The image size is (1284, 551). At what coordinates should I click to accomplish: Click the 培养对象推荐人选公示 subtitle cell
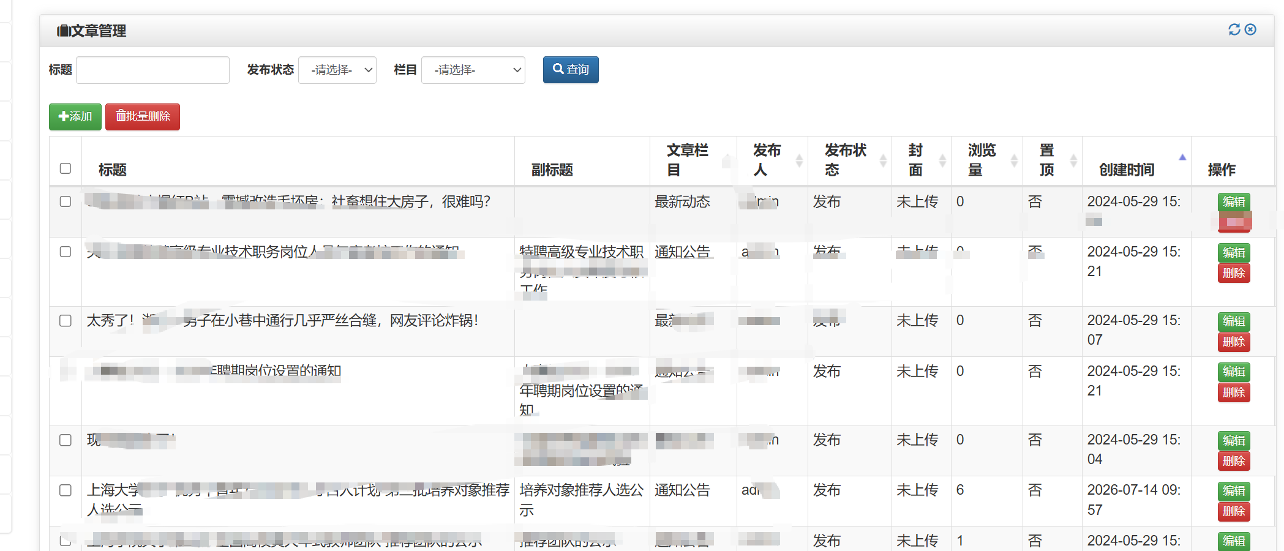tap(582, 500)
